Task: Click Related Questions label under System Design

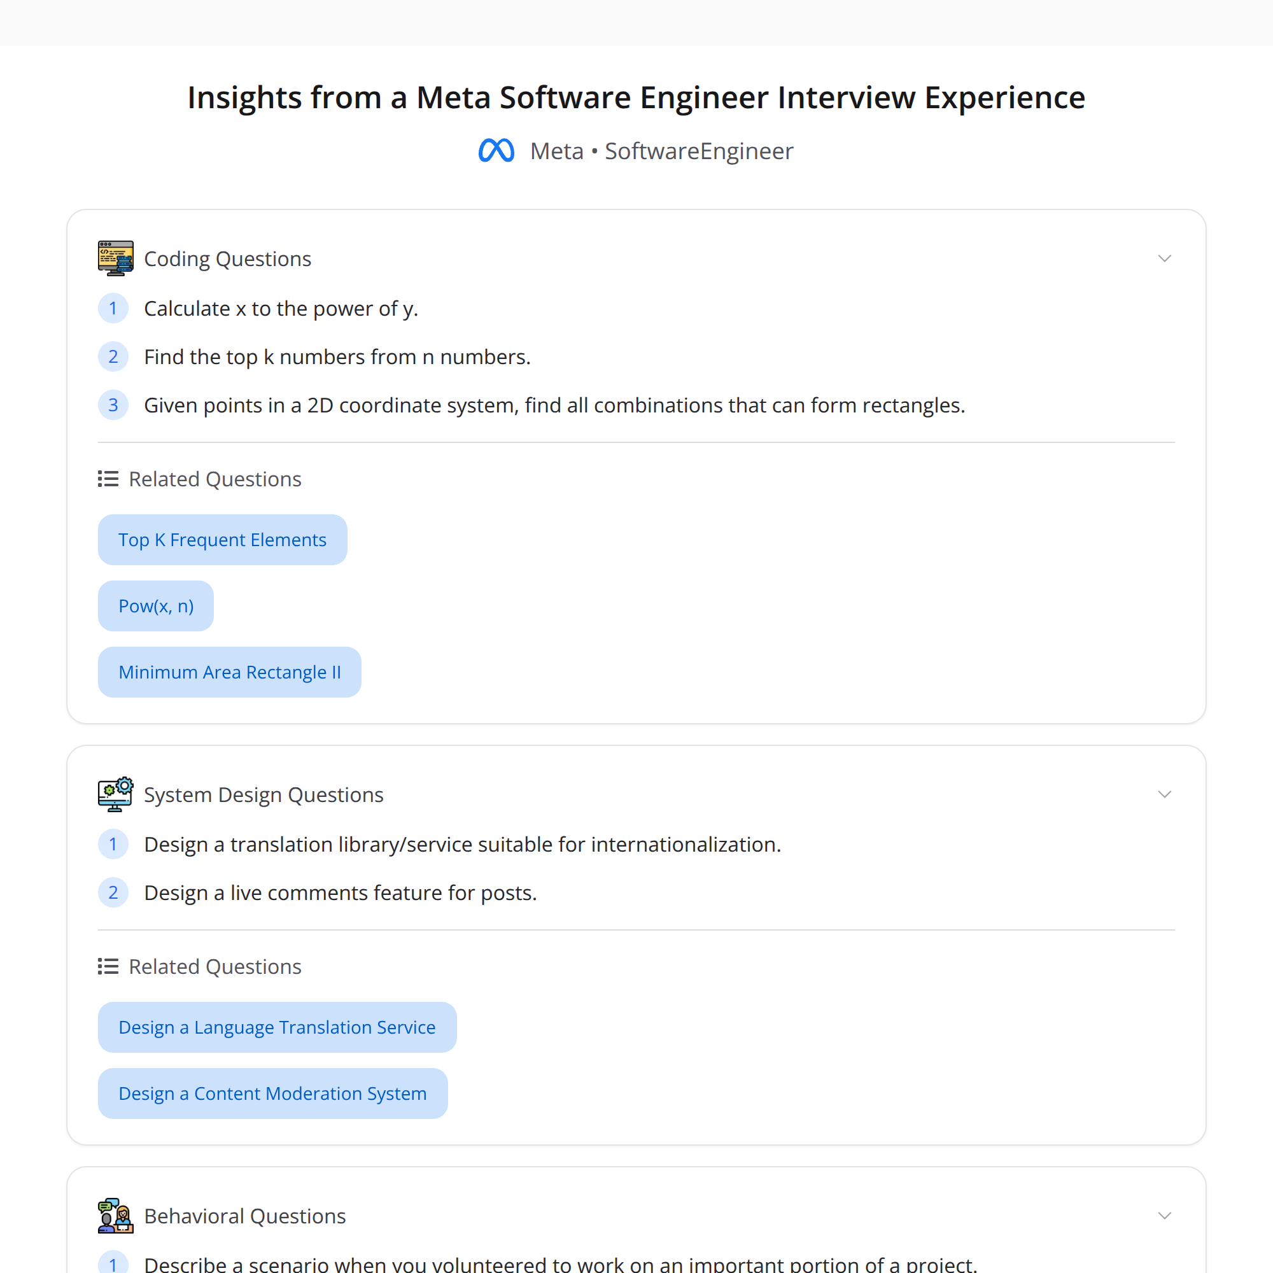Action: [215, 967]
